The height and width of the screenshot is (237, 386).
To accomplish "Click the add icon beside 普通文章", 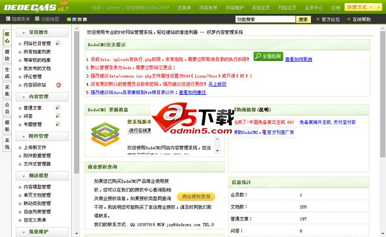I will pos(58,108).
